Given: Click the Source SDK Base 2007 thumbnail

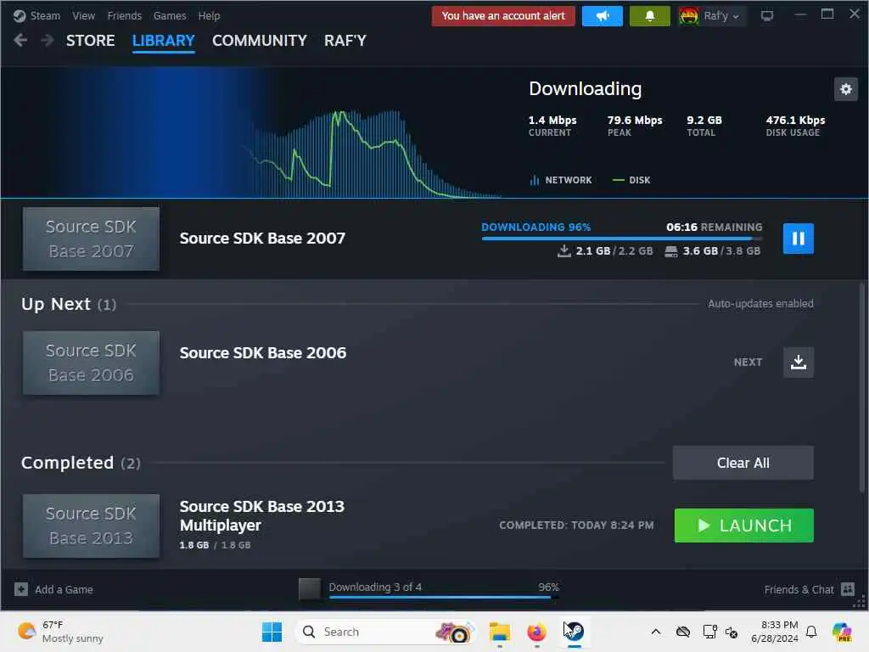Looking at the screenshot, I should [x=91, y=239].
